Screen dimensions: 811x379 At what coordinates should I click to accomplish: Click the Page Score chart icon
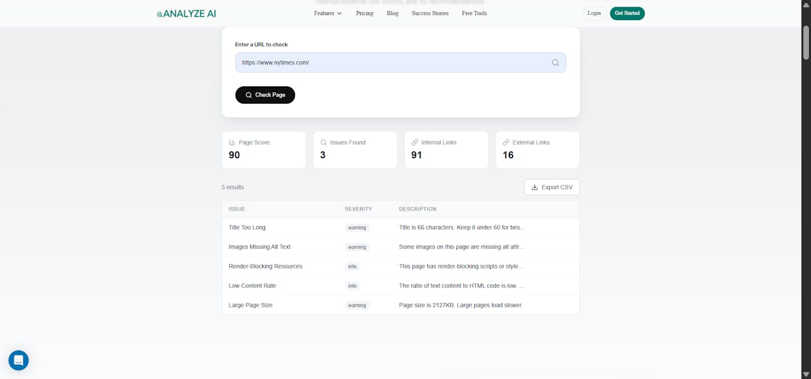[232, 142]
